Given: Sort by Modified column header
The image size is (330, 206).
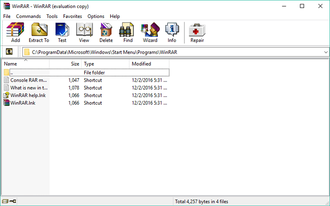Looking at the screenshot, I should point(149,64).
